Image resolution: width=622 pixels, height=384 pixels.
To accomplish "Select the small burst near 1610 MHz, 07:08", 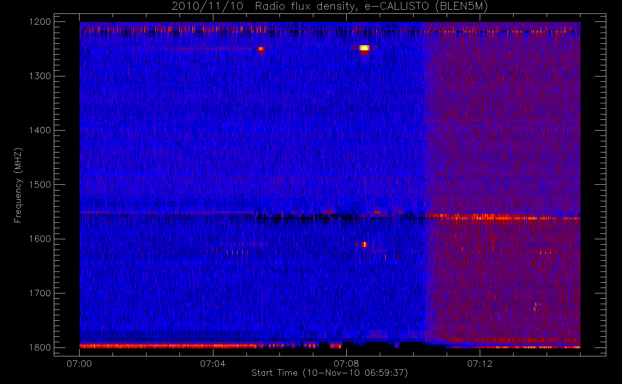I will [x=364, y=245].
